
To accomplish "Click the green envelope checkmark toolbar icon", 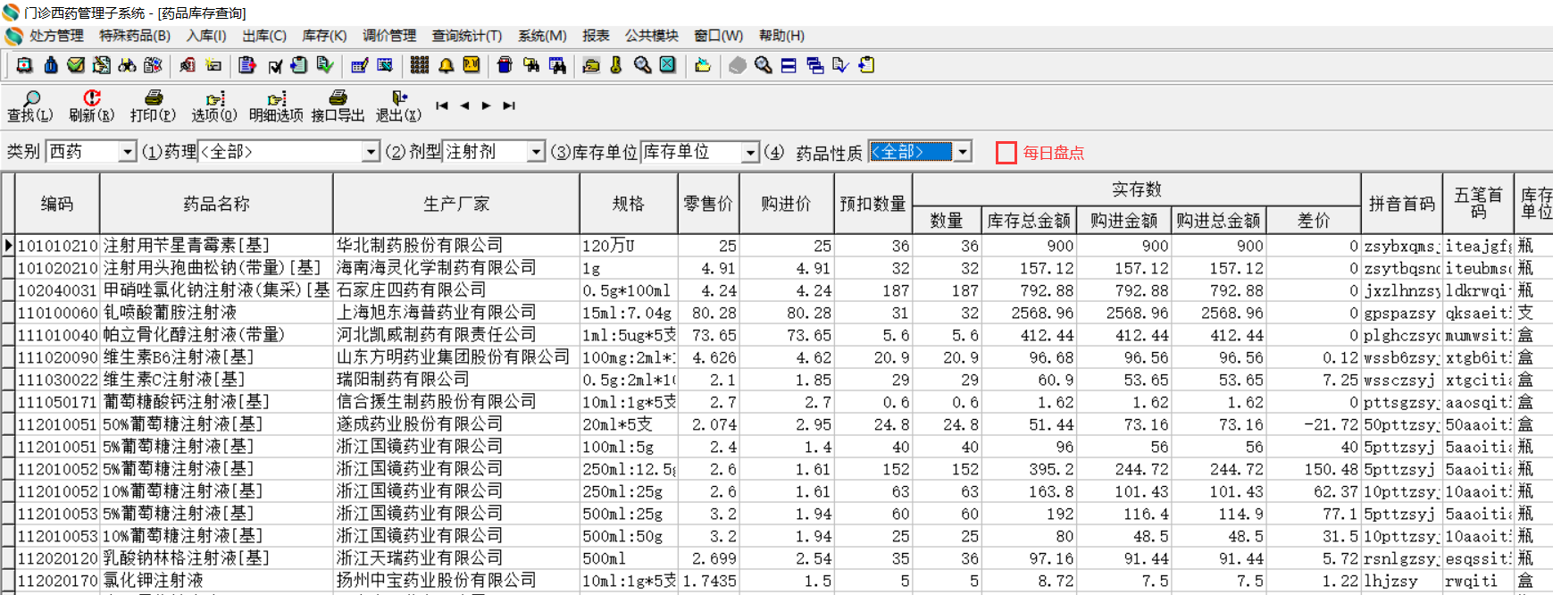I will (x=76, y=65).
